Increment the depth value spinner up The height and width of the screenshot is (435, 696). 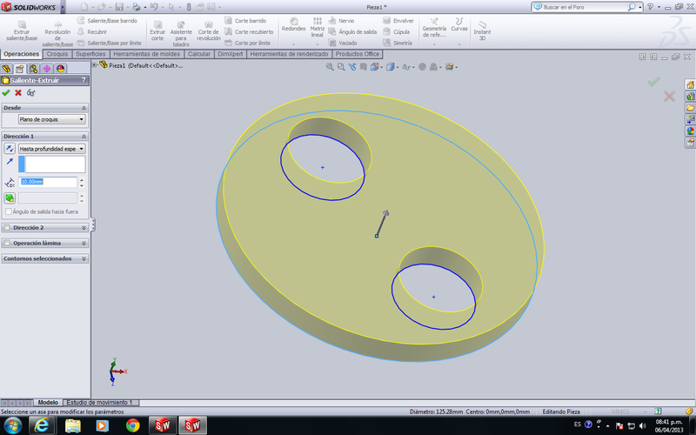pos(82,179)
